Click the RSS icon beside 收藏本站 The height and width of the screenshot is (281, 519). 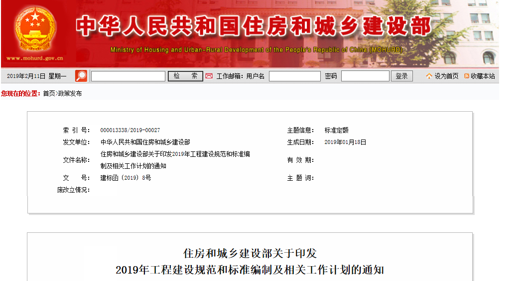point(467,76)
